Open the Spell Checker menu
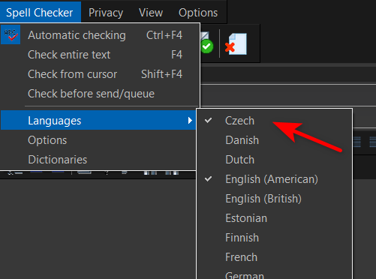 (x=40, y=13)
